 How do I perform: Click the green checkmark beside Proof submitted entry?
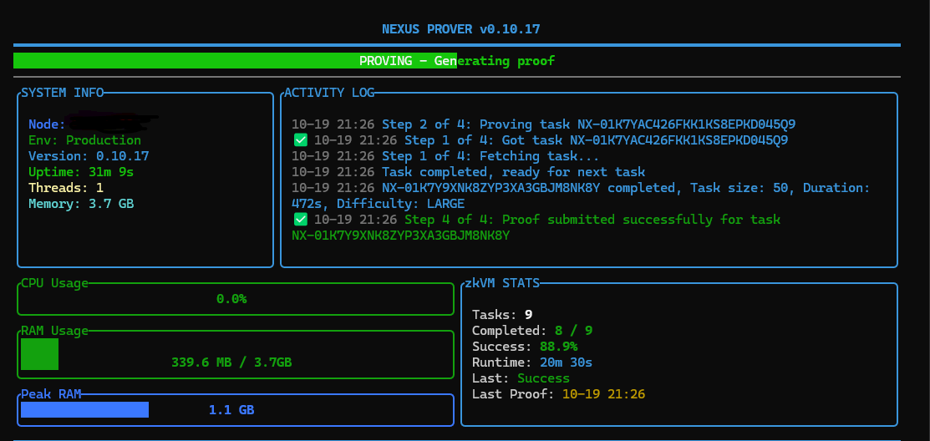click(301, 220)
